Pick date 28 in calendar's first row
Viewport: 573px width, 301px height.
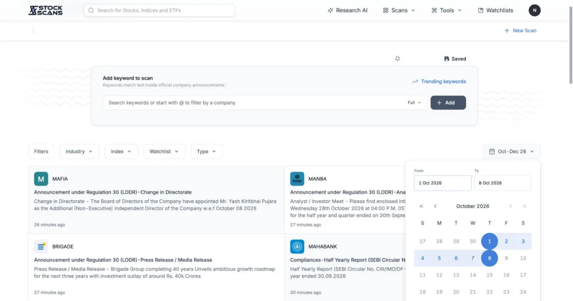pos(439,241)
